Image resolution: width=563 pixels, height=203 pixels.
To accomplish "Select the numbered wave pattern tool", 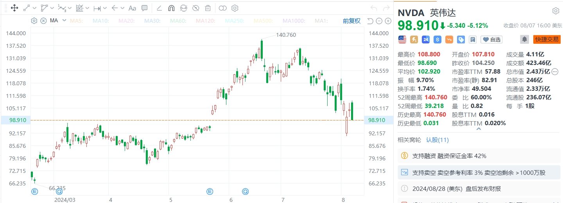I will 62,8.
